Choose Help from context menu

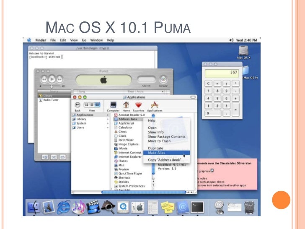[x=166, y=120]
